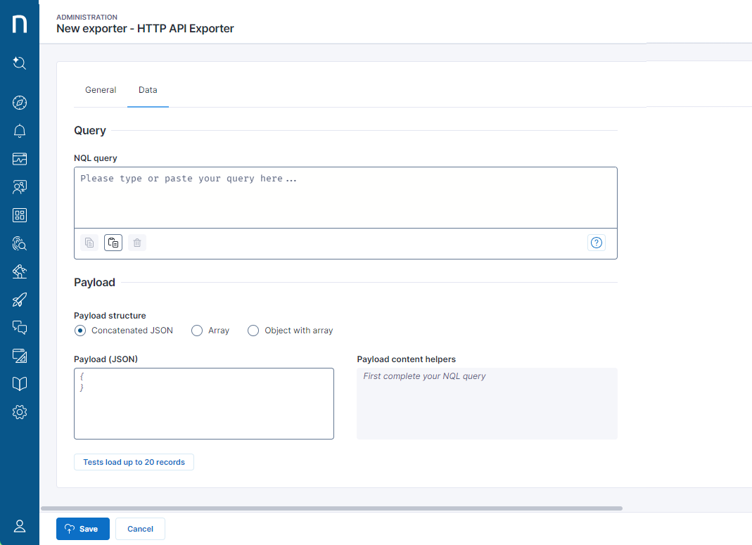Open the users with chat bubble icon
This screenshot has width=752, height=545.
[x=20, y=187]
